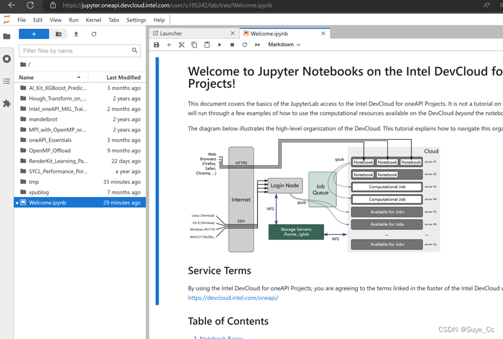Show the Table of Contents sidebar
503x339 pixels.
tap(7, 81)
